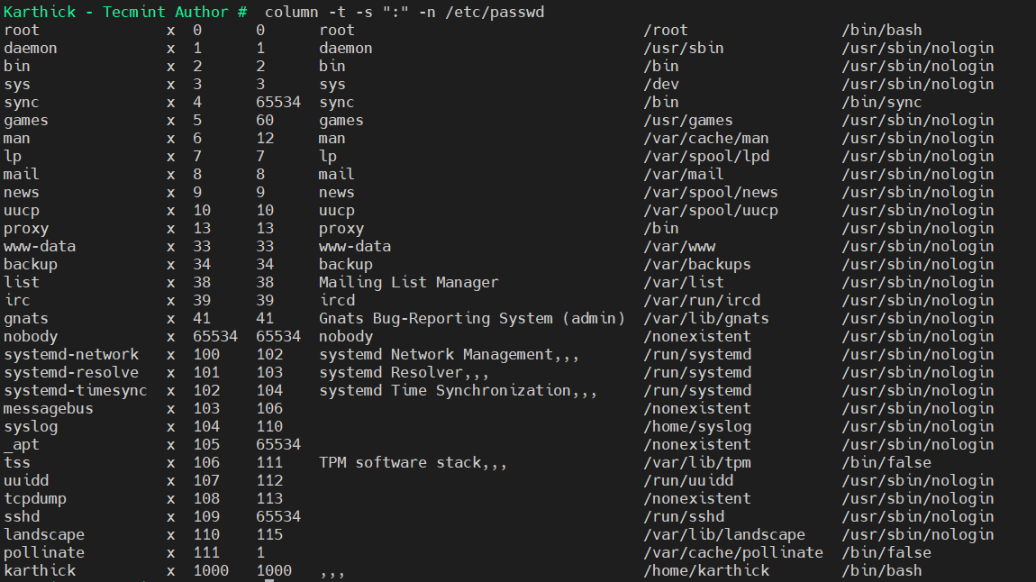Click 'Gnats Bug-Reporting System (admin)' text

471,318
